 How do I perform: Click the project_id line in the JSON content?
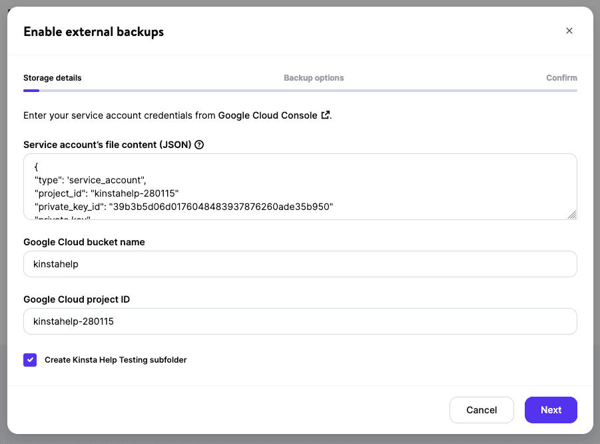[103, 193]
